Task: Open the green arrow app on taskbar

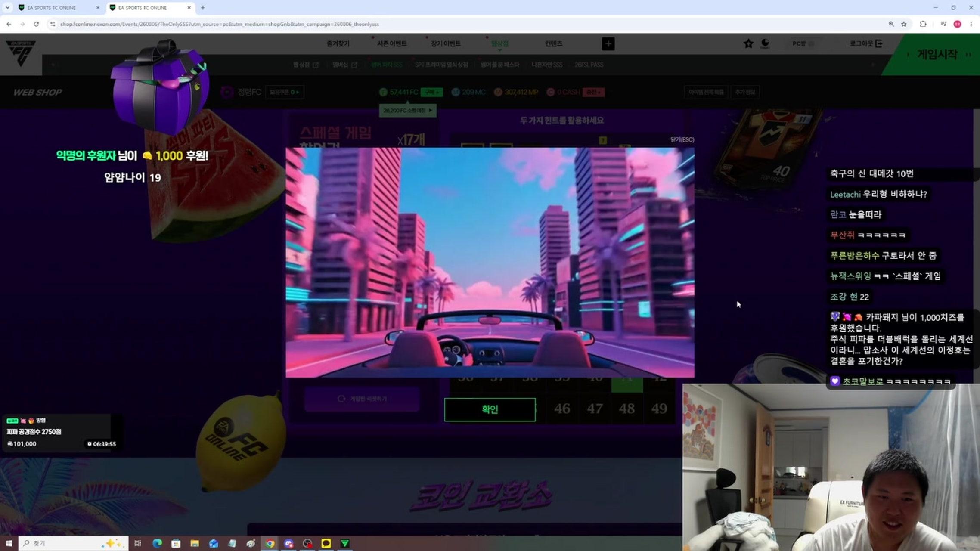Action: [x=344, y=543]
